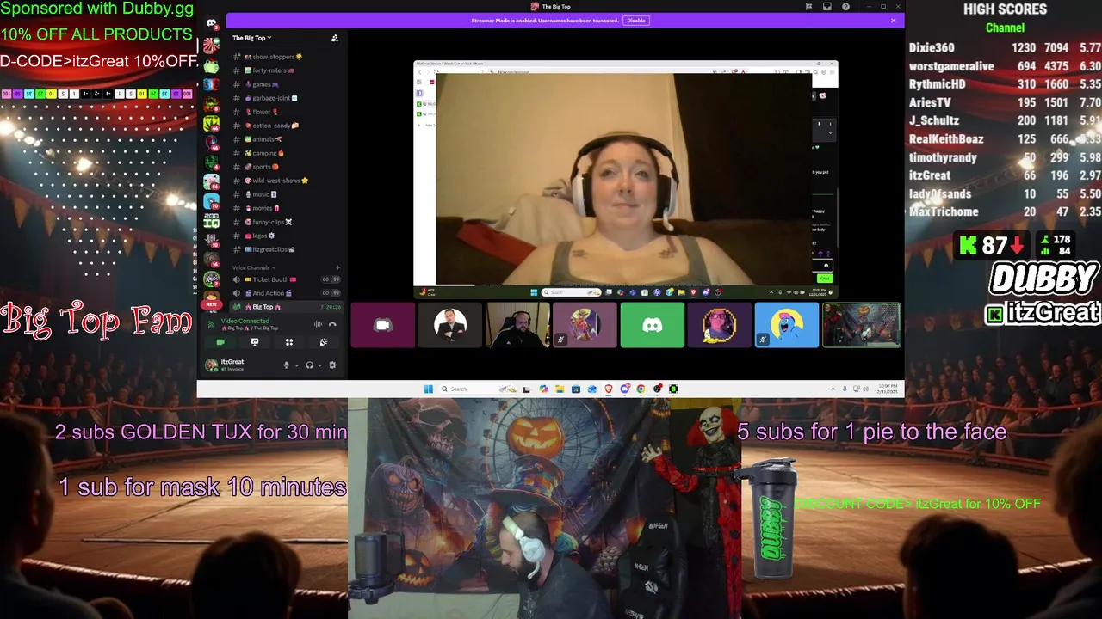Disconnect from voice with the hang-up icon

332,324
